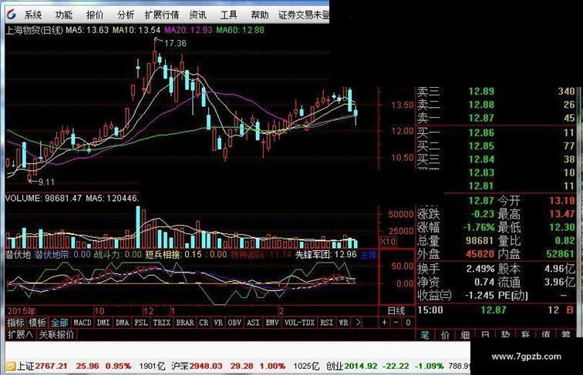Screen dimensions: 583x375
Task: Select the VOL-TDX indicator tab
Action: [x=299, y=323]
